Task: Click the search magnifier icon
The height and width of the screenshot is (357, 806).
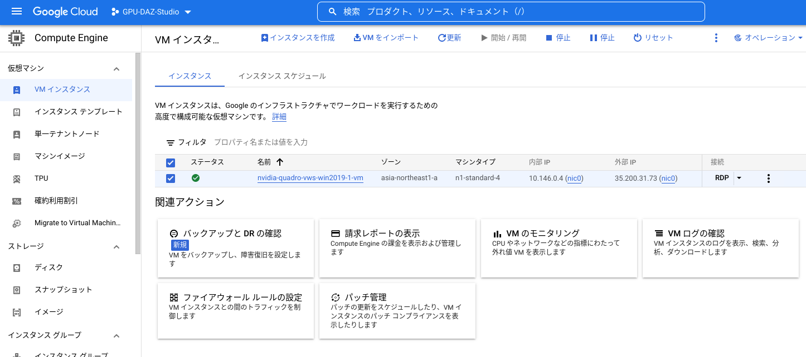Action: click(x=333, y=12)
